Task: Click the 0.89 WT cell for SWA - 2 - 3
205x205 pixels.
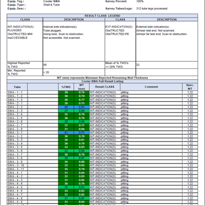Action: pos(81,110)
